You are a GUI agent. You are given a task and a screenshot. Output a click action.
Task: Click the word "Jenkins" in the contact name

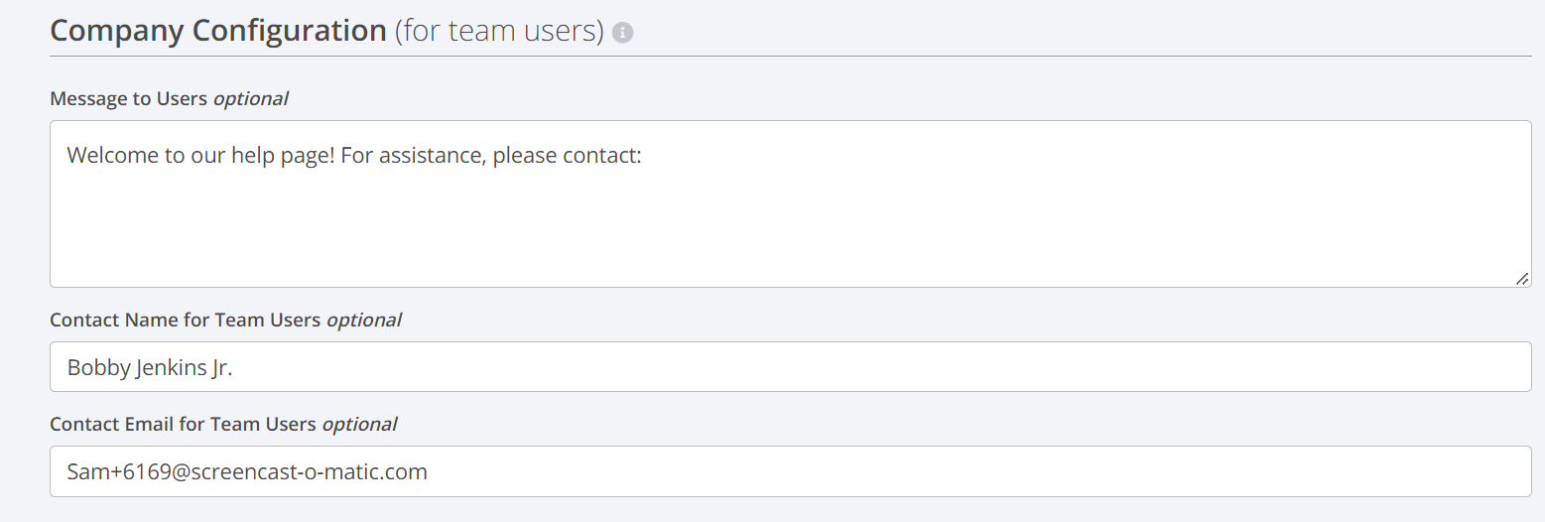164,367
